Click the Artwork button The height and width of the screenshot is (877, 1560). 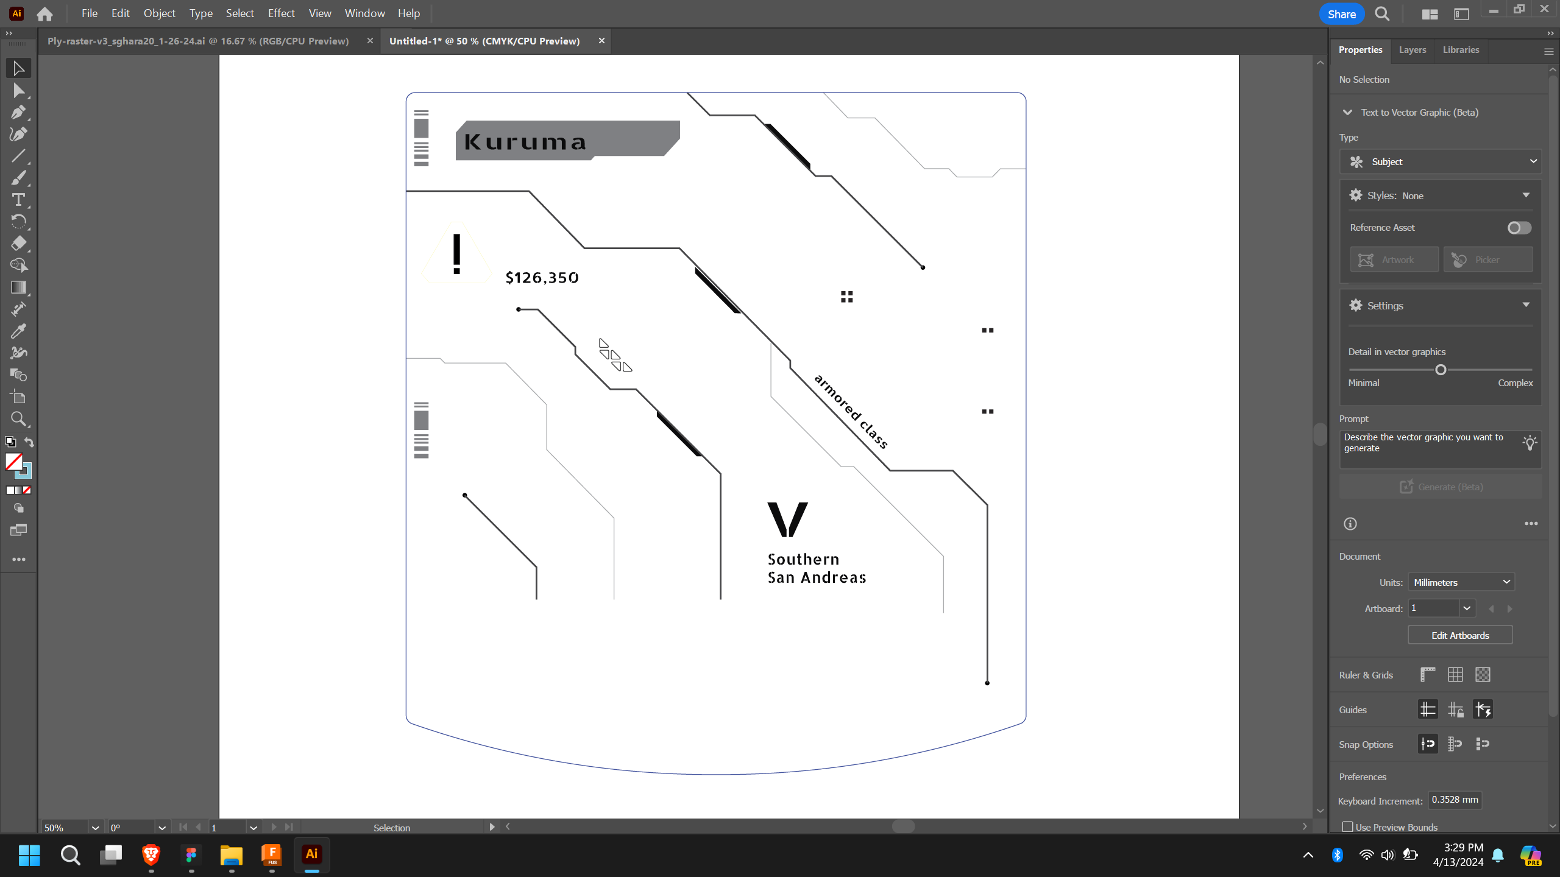(1394, 260)
